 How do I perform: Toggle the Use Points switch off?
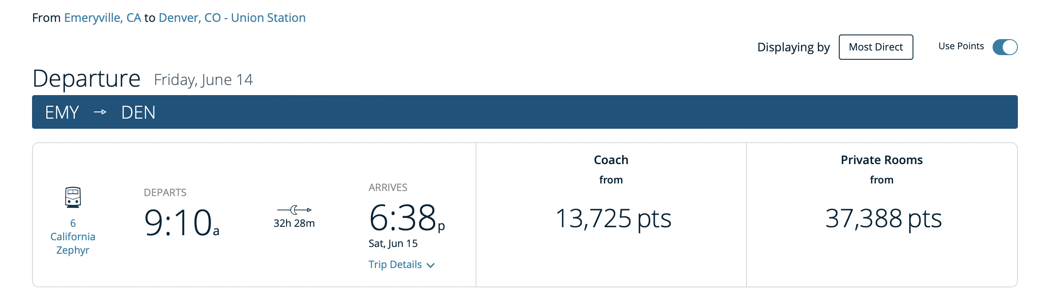pos(1005,47)
